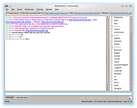The image size is (137, 108).
Task: Click the user icon beside crazymykl
Action: point(112,71)
